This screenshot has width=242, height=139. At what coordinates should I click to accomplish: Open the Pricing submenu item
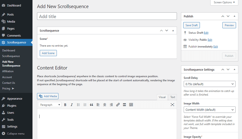[8, 89]
